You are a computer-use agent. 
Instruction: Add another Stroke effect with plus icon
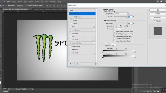94,27
